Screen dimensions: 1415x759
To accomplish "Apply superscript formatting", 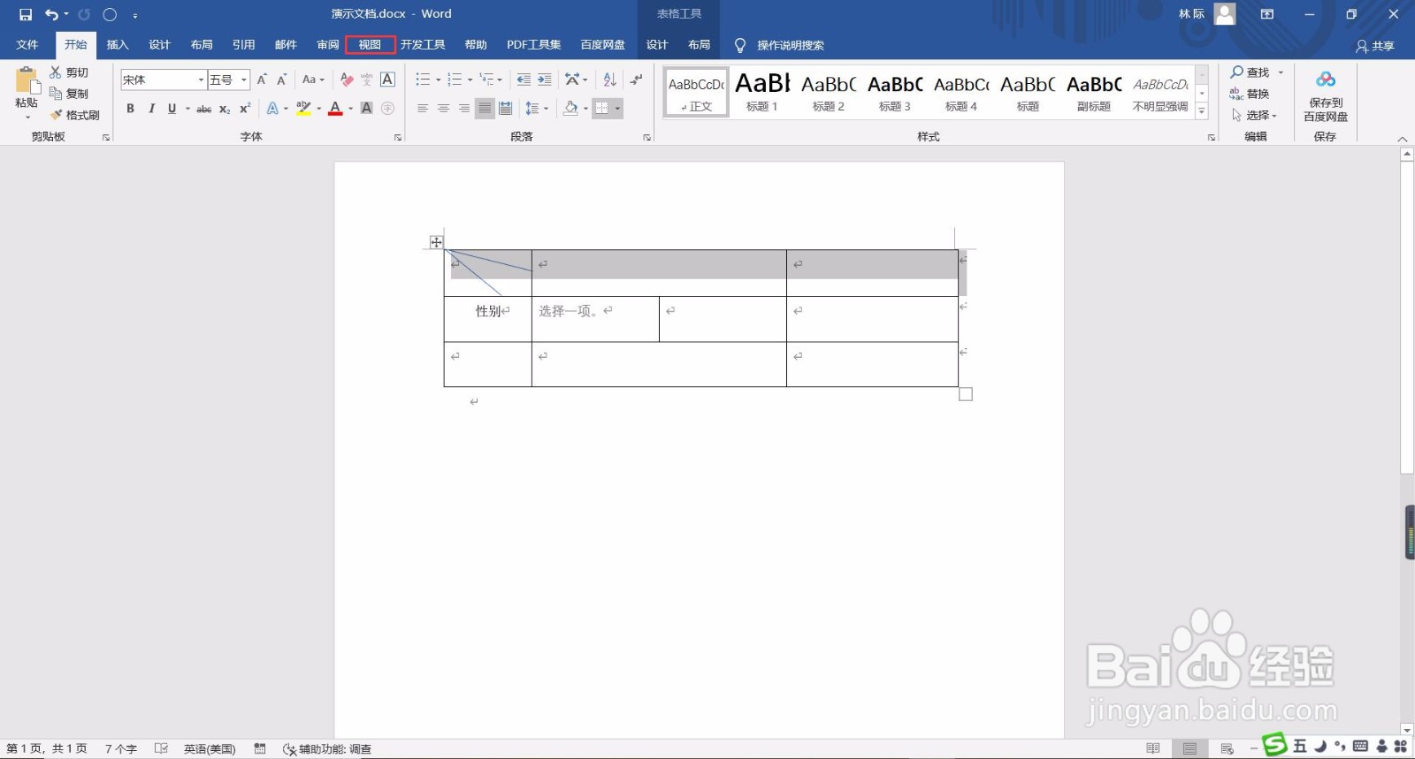I will 245,109.
